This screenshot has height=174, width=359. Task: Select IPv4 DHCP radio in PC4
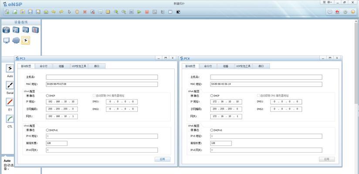[x=212, y=96]
